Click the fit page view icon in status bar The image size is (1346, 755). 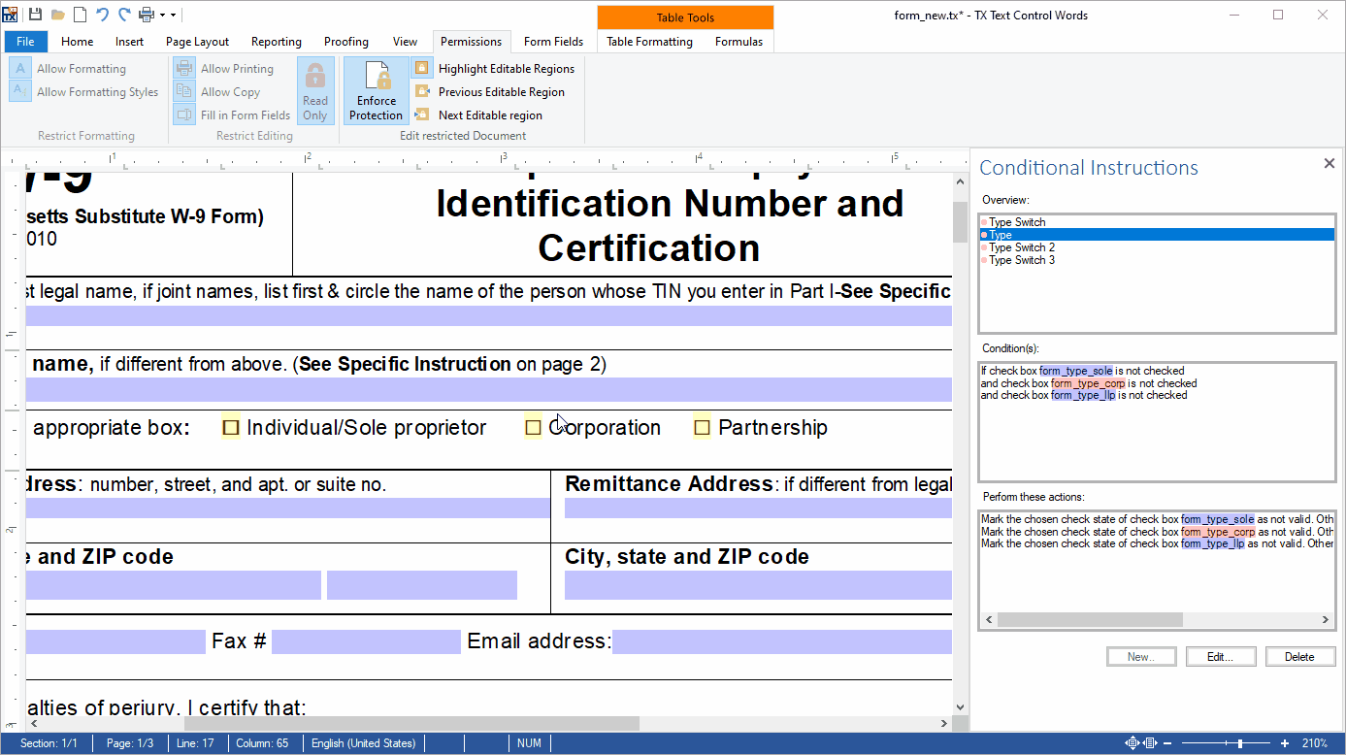1132,743
